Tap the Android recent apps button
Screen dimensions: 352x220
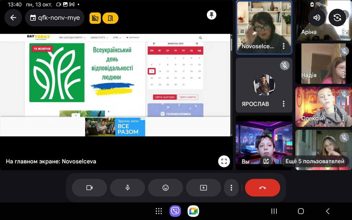[x=274, y=211]
